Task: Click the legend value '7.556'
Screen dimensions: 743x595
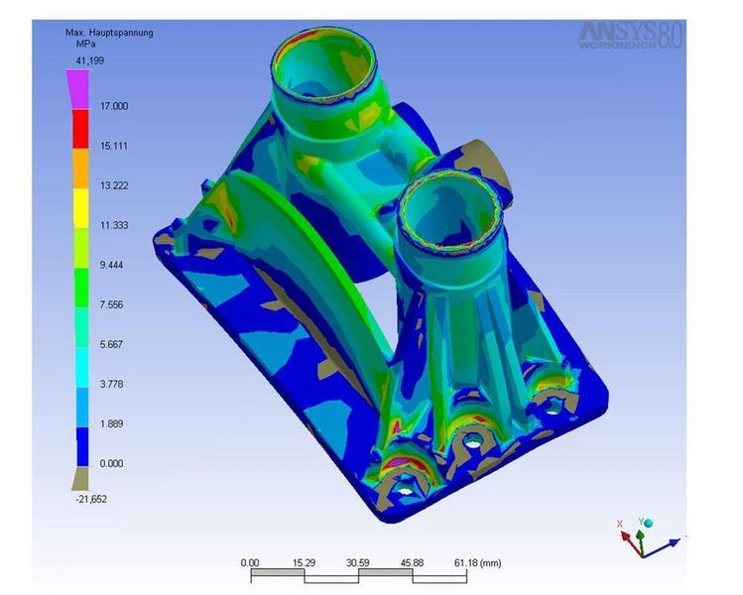Action: point(111,305)
